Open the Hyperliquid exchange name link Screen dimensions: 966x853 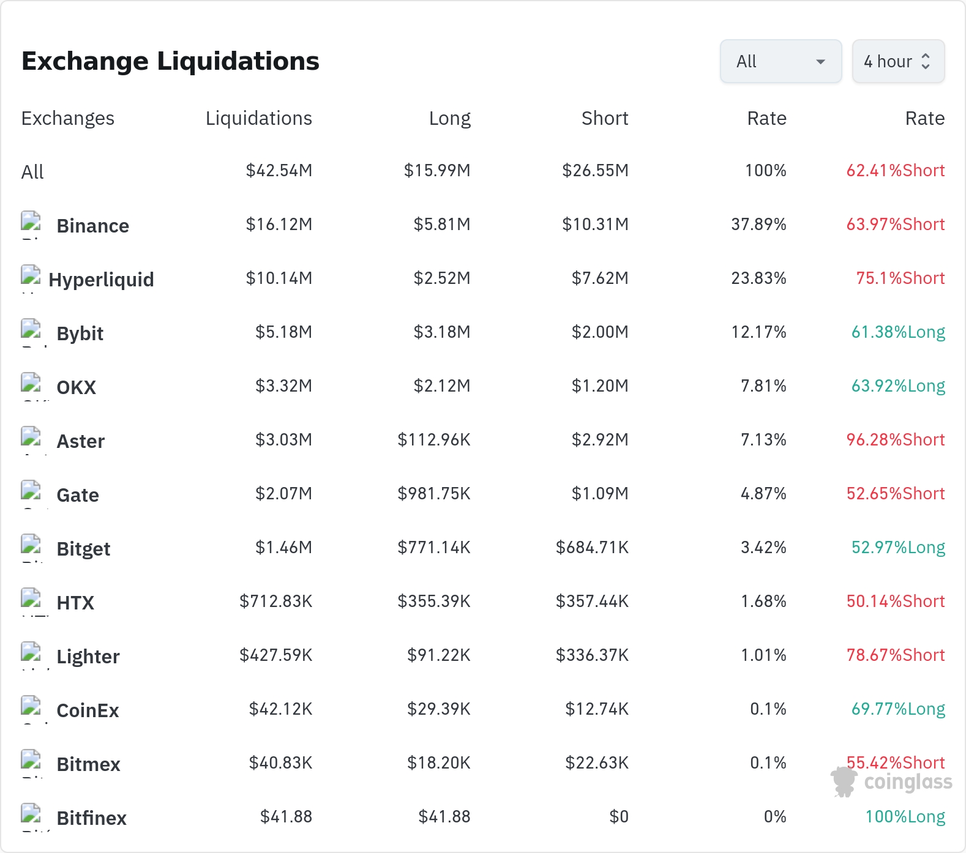tap(101, 280)
